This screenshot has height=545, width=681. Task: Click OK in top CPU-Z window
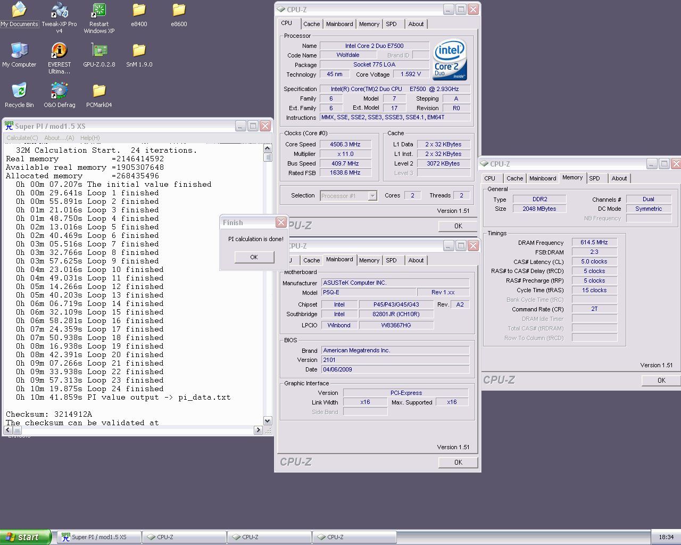pyautogui.click(x=458, y=226)
